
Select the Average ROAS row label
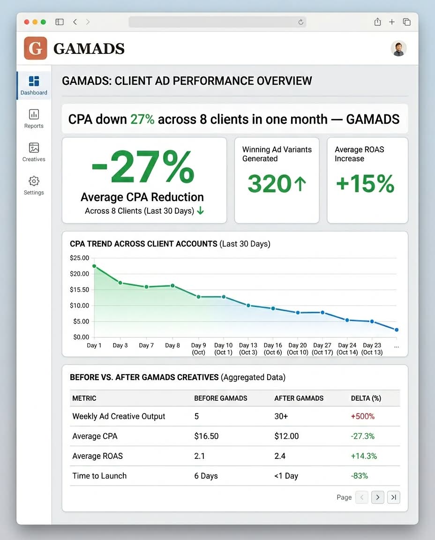pyautogui.click(x=97, y=456)
